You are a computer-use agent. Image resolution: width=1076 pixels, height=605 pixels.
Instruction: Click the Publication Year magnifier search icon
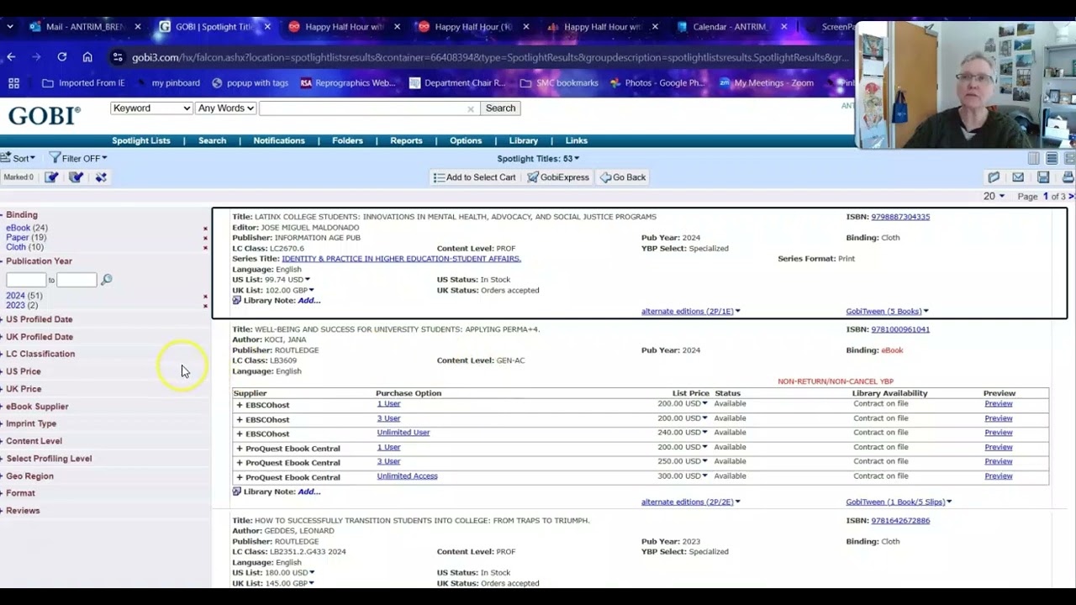point(106,280)
